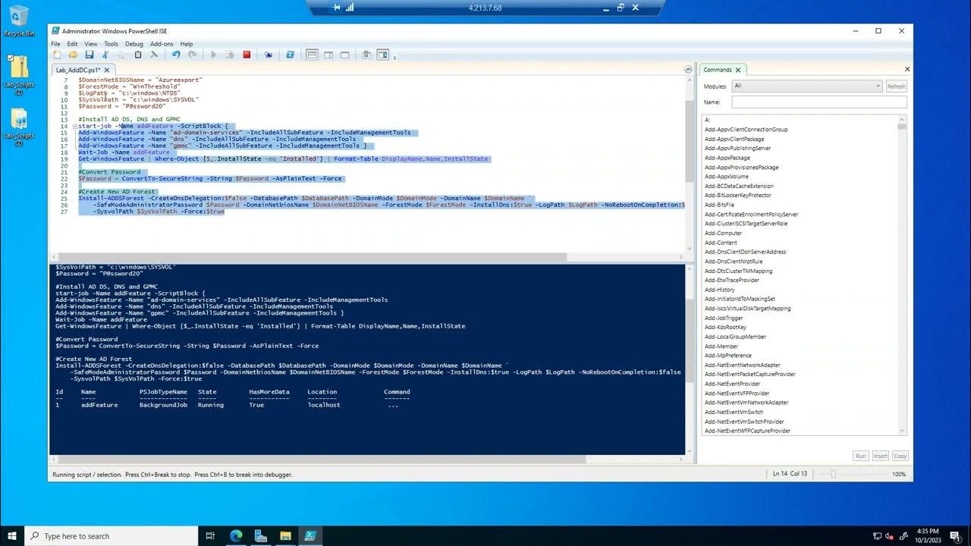The height and width of the screenshot is (546, 971).
Task: Click the Start PowerShell.exe icon
Action: pyautogui.click(x=290, y=55)
